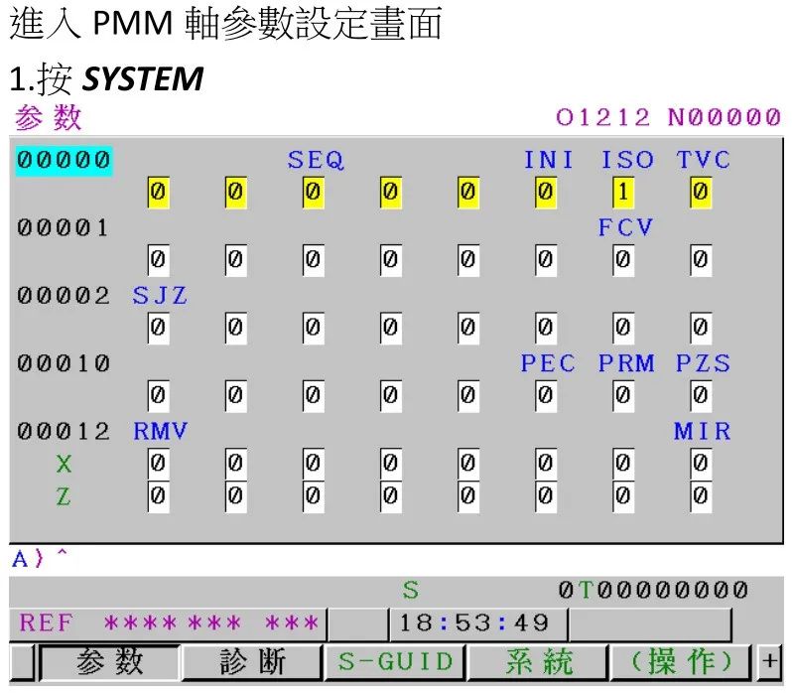Click the plus continuation softkey

click(770, 662)
